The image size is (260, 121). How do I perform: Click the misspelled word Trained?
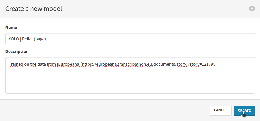click(16, 64)
